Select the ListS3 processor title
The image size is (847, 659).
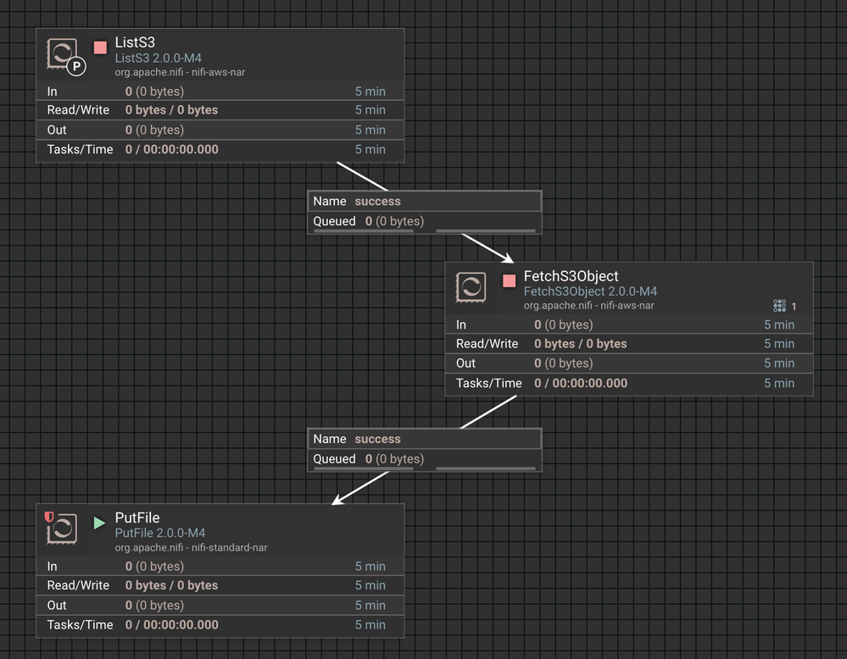click(135, 42)
